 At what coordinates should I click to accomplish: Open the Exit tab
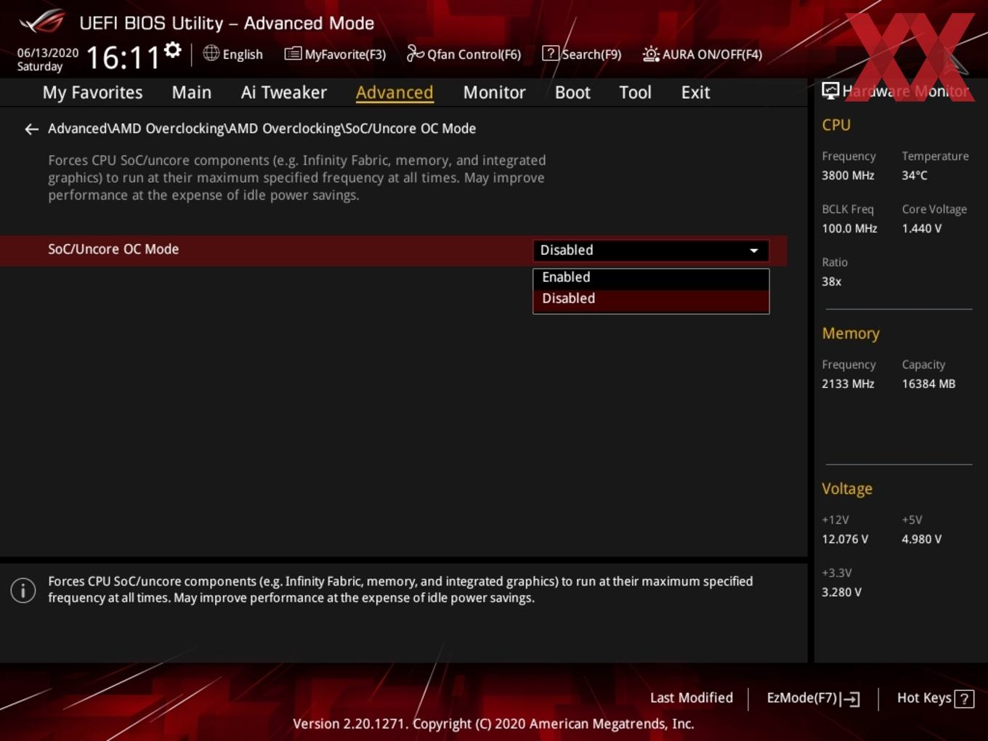click(695, 92)
